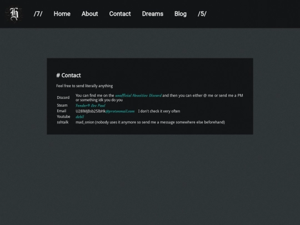Go to the Home page
This screenshot has width=300, height=225.
pyautogui.click(x=62, y=14)
